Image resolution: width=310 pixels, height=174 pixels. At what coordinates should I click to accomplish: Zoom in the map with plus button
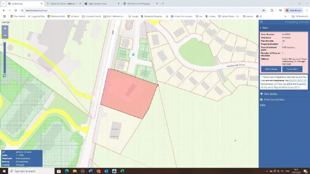[5, 29]
